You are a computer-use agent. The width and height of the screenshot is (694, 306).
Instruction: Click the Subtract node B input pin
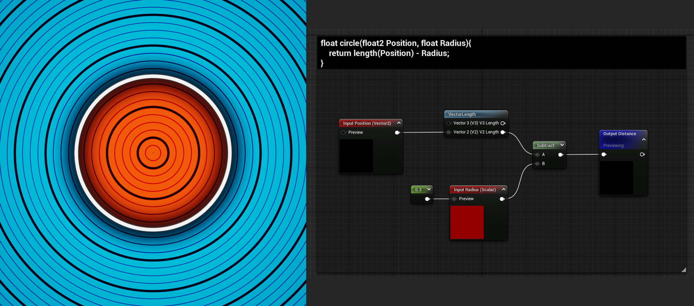point(537,164)
